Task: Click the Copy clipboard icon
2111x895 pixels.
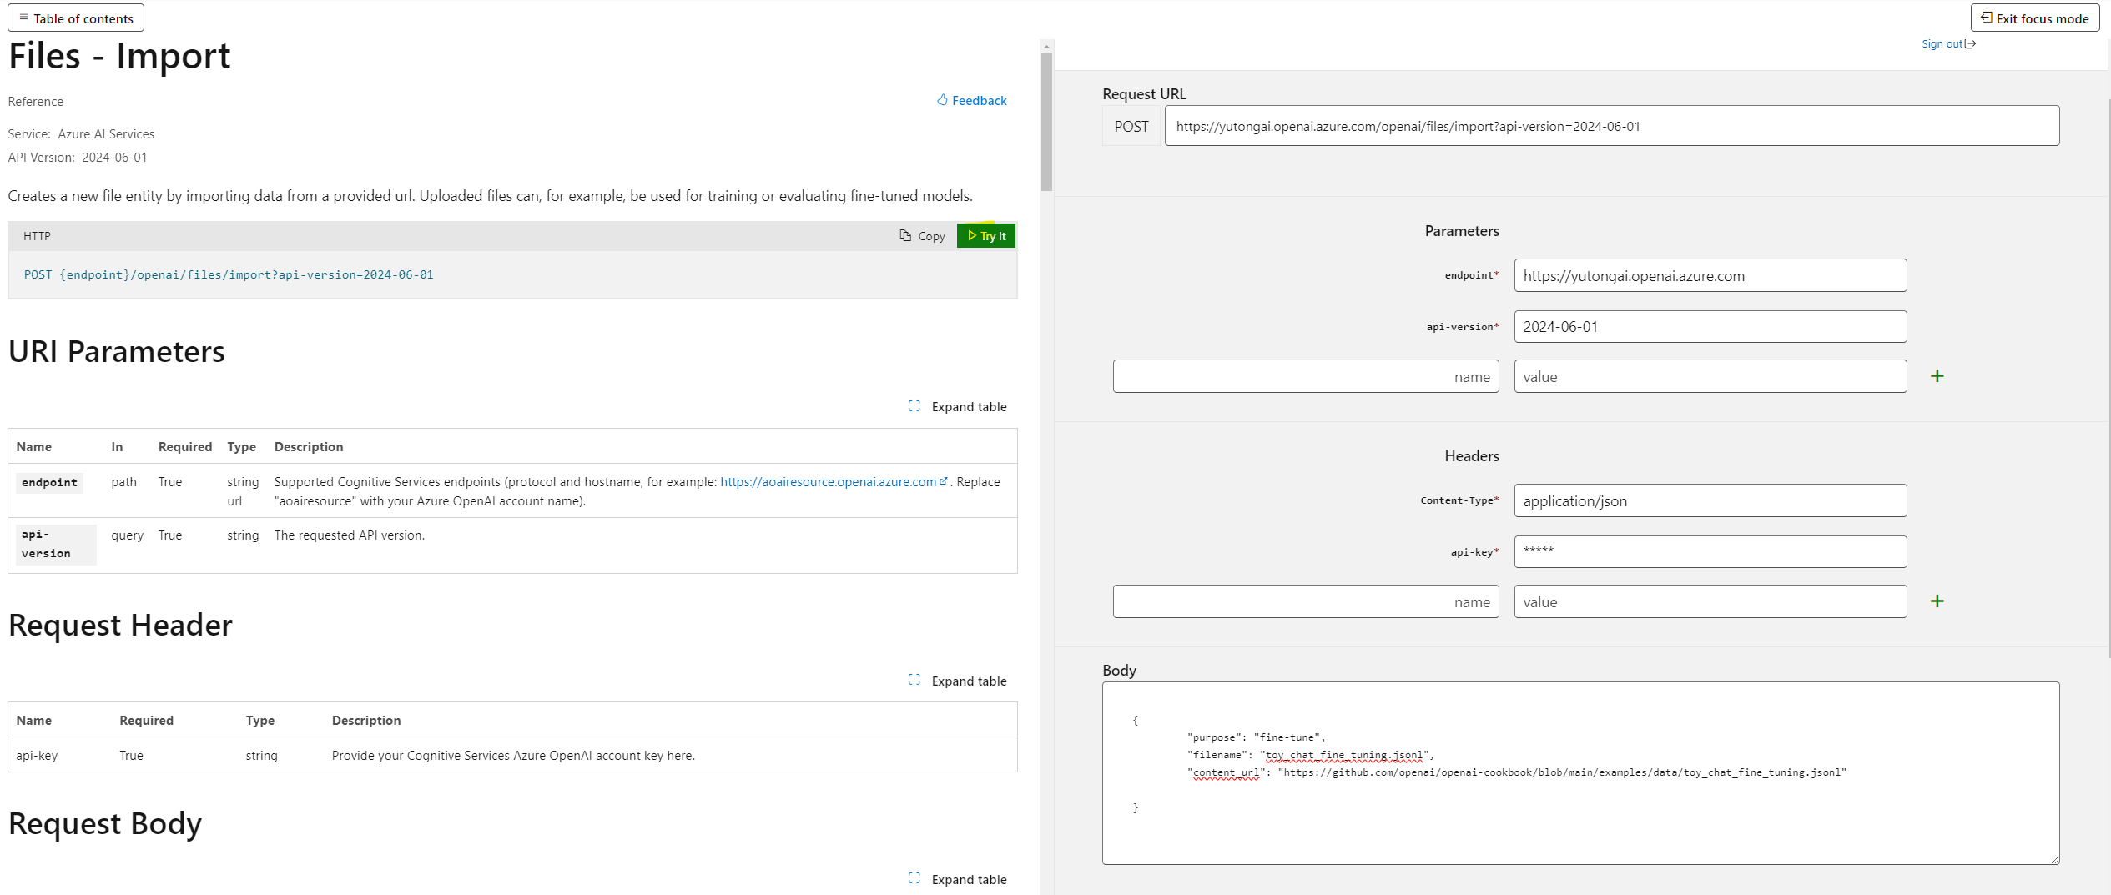Action: click(905, 236)
